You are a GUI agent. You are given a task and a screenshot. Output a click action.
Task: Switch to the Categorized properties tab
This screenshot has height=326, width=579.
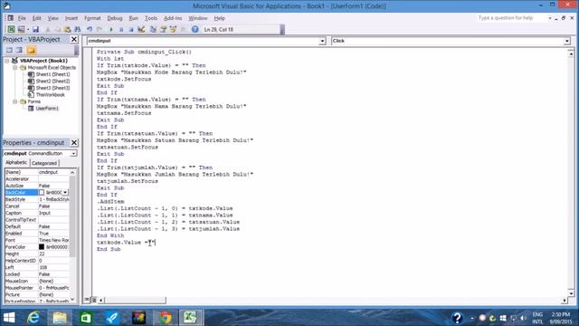click(x=44, y=163)
